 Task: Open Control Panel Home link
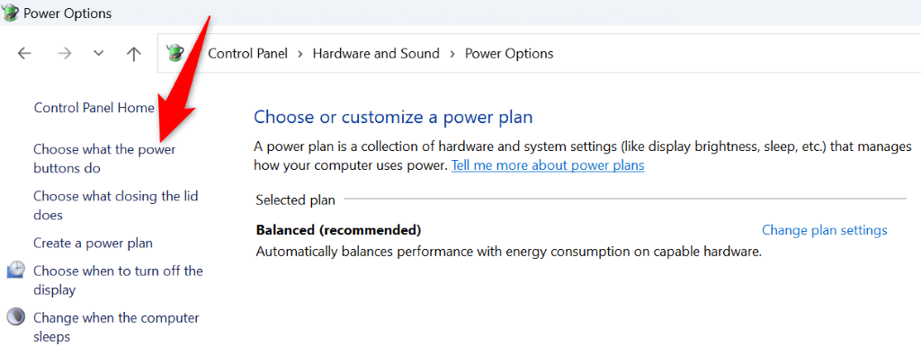pos(94,108)
